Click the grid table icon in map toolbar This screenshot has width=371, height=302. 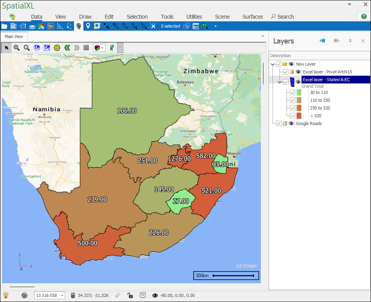click(x=86, y=48)
